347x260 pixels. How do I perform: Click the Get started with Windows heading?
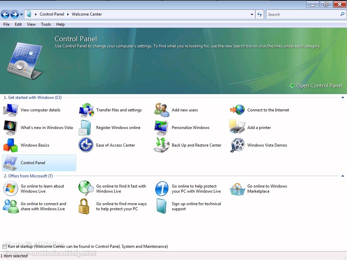[33, 97]
